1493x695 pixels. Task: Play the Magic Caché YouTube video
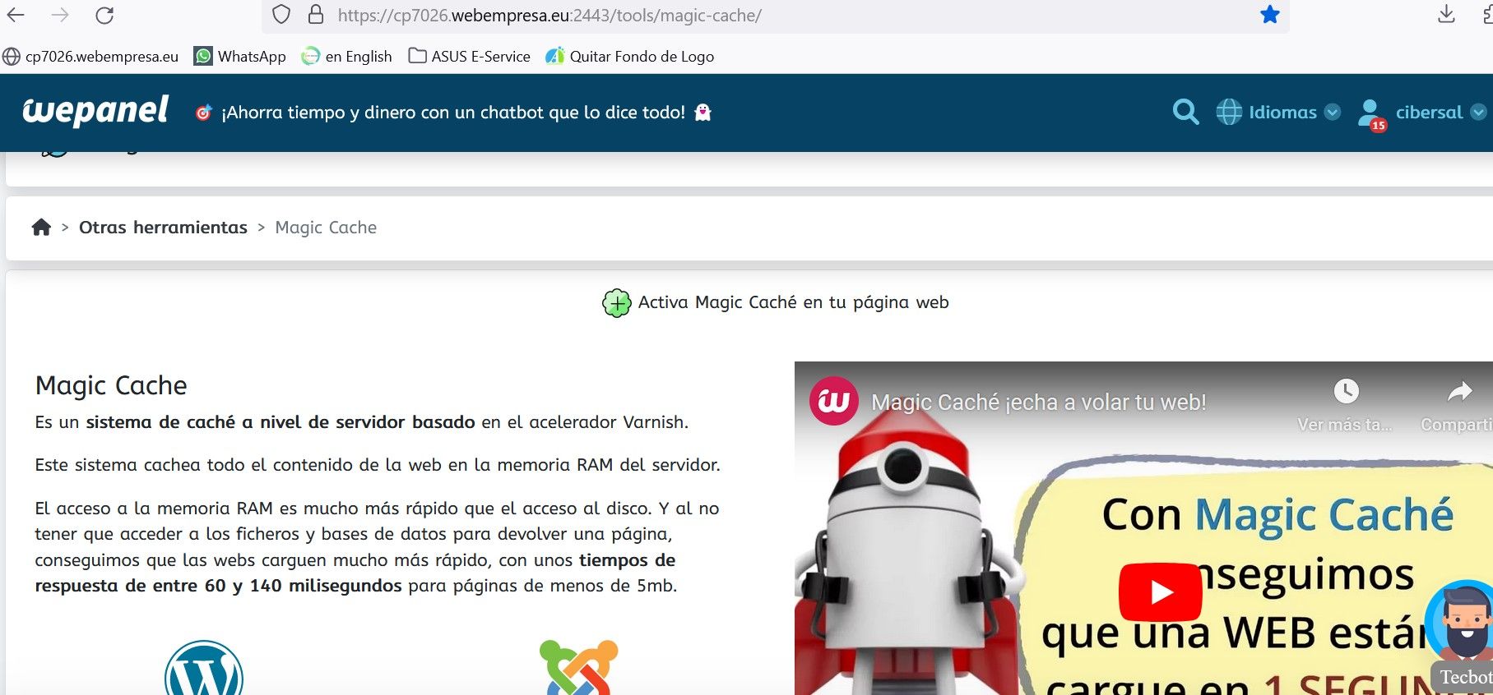coord(1160,591)
